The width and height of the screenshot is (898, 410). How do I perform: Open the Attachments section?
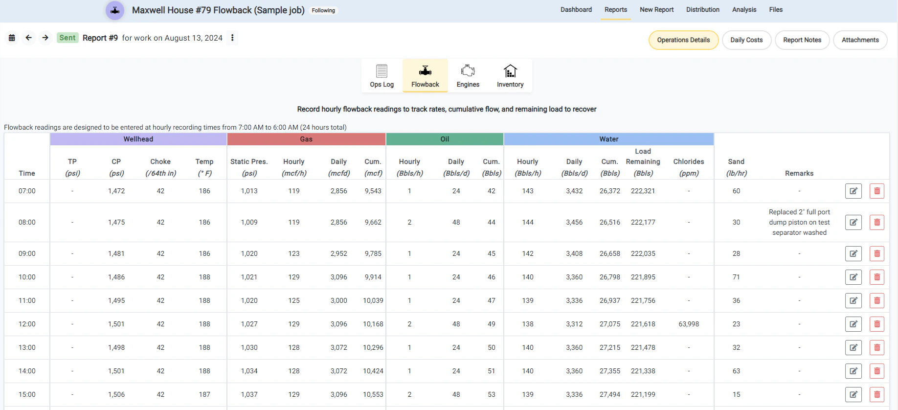tap(860, 40)
